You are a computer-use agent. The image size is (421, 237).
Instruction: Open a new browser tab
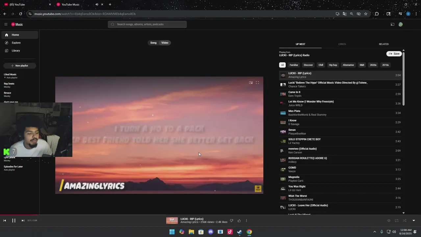click(110, 5)
